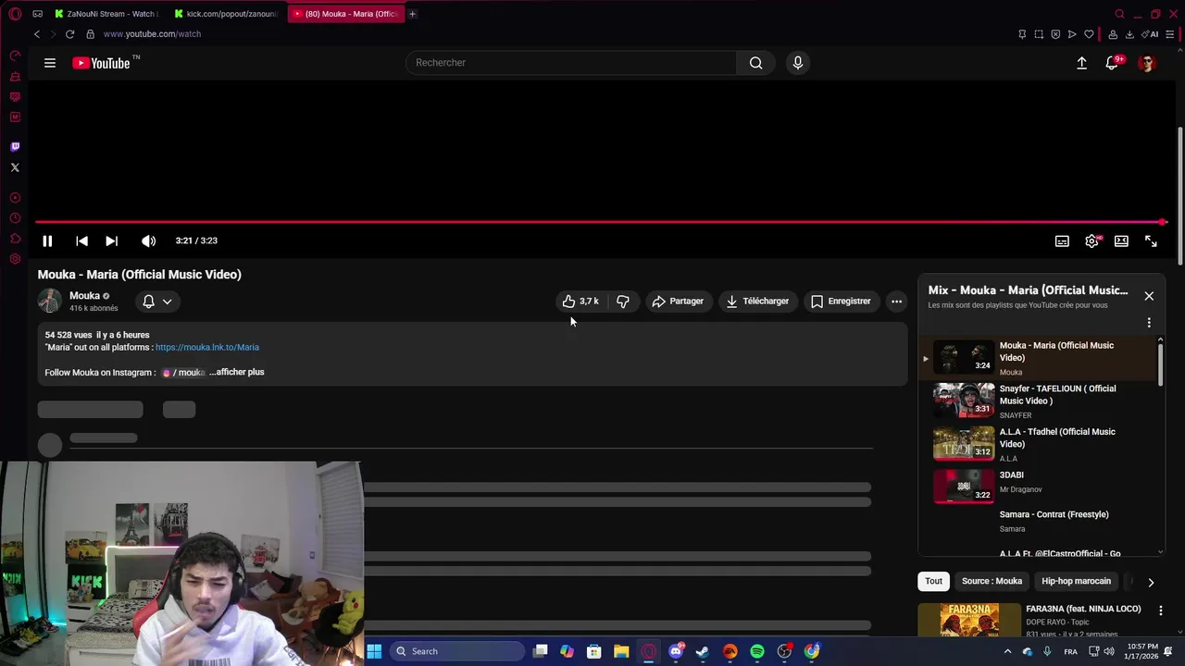Open options for FARA3NA video

tap(1160, 610)
